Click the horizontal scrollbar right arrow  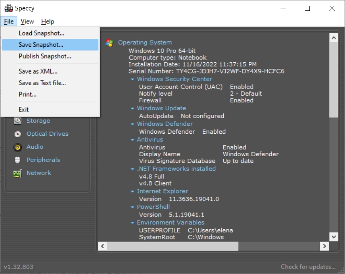click(325, 246)
